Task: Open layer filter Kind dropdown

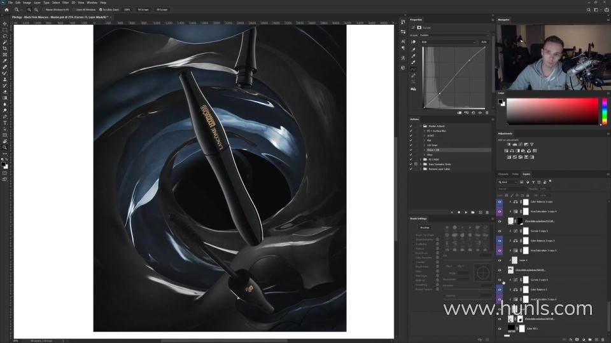Action: pyautogui.click(x=507, y=182)
